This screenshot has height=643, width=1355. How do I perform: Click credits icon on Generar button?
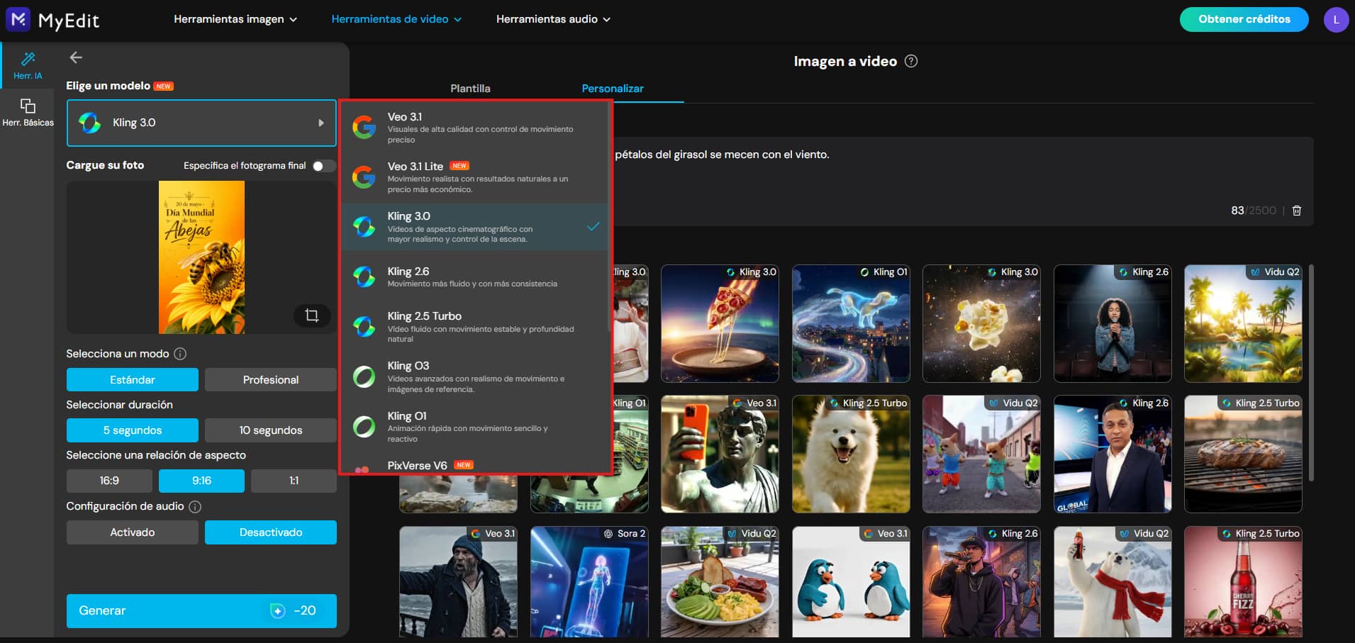[x=278, y=611]
